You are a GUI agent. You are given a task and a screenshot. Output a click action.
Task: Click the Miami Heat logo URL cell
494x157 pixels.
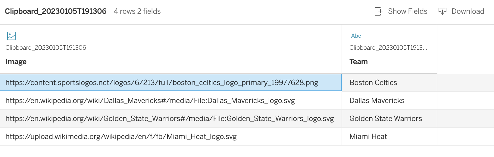pos(121,137)
